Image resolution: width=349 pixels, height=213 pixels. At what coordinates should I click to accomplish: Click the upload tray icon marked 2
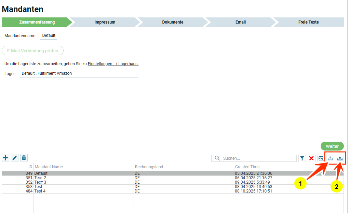tap(340, 158)
